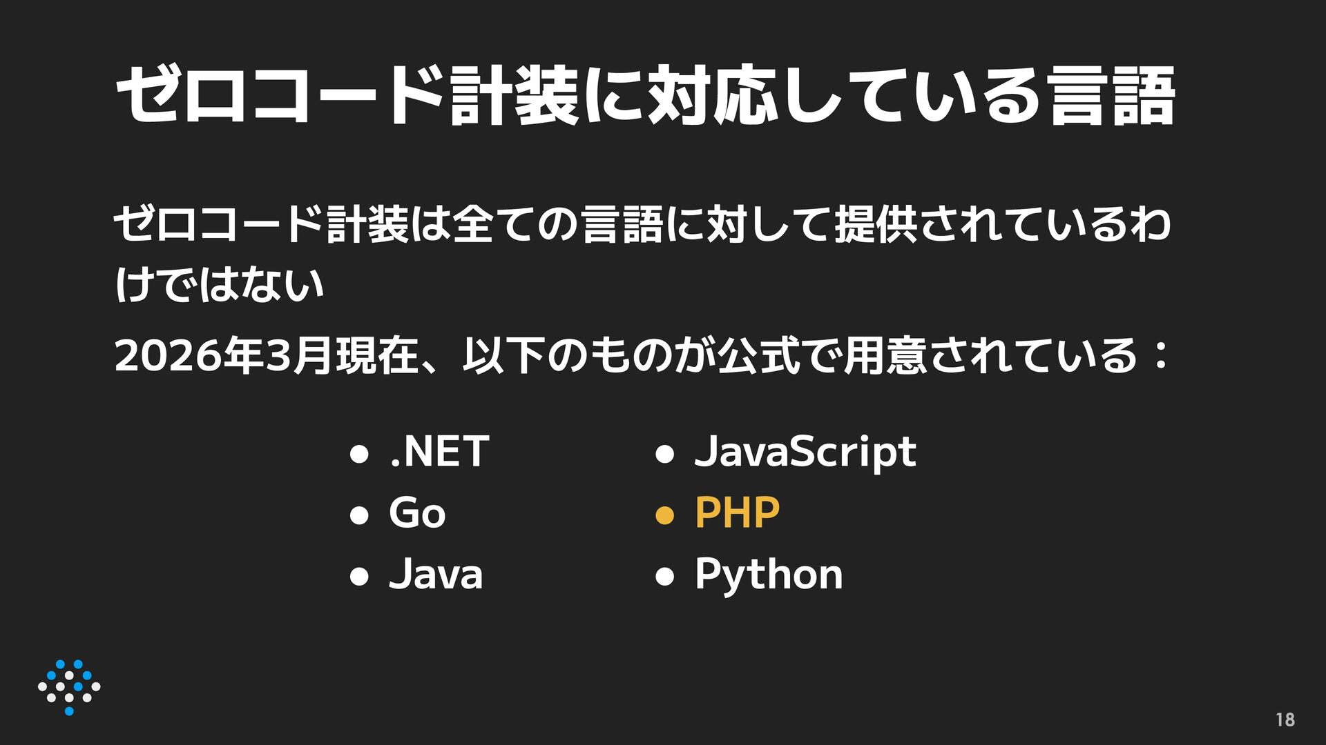The width and height of the screenshot is (1326, 745).
Task: Click the text けではない
Action: [219, 284]
